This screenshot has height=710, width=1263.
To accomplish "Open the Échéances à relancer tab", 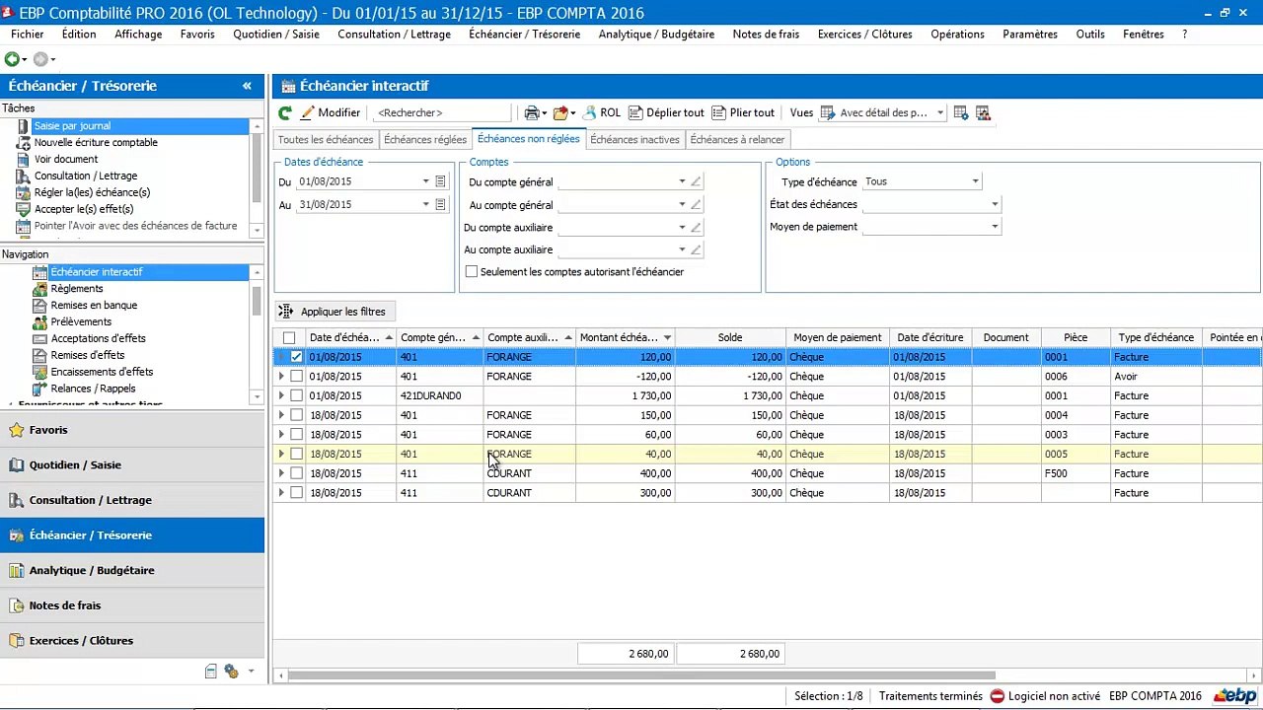I will (x=737, y=140).
